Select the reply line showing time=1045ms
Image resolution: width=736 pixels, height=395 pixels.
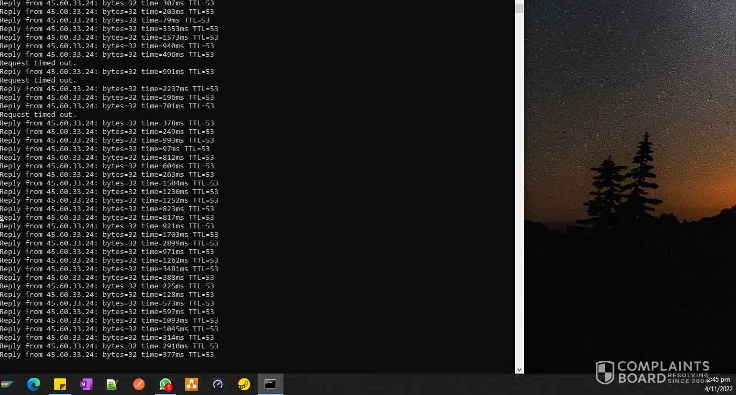coord(109,329)
